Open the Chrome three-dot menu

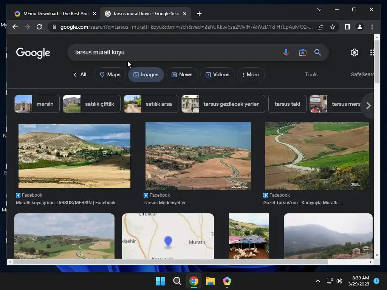point(372,27)
